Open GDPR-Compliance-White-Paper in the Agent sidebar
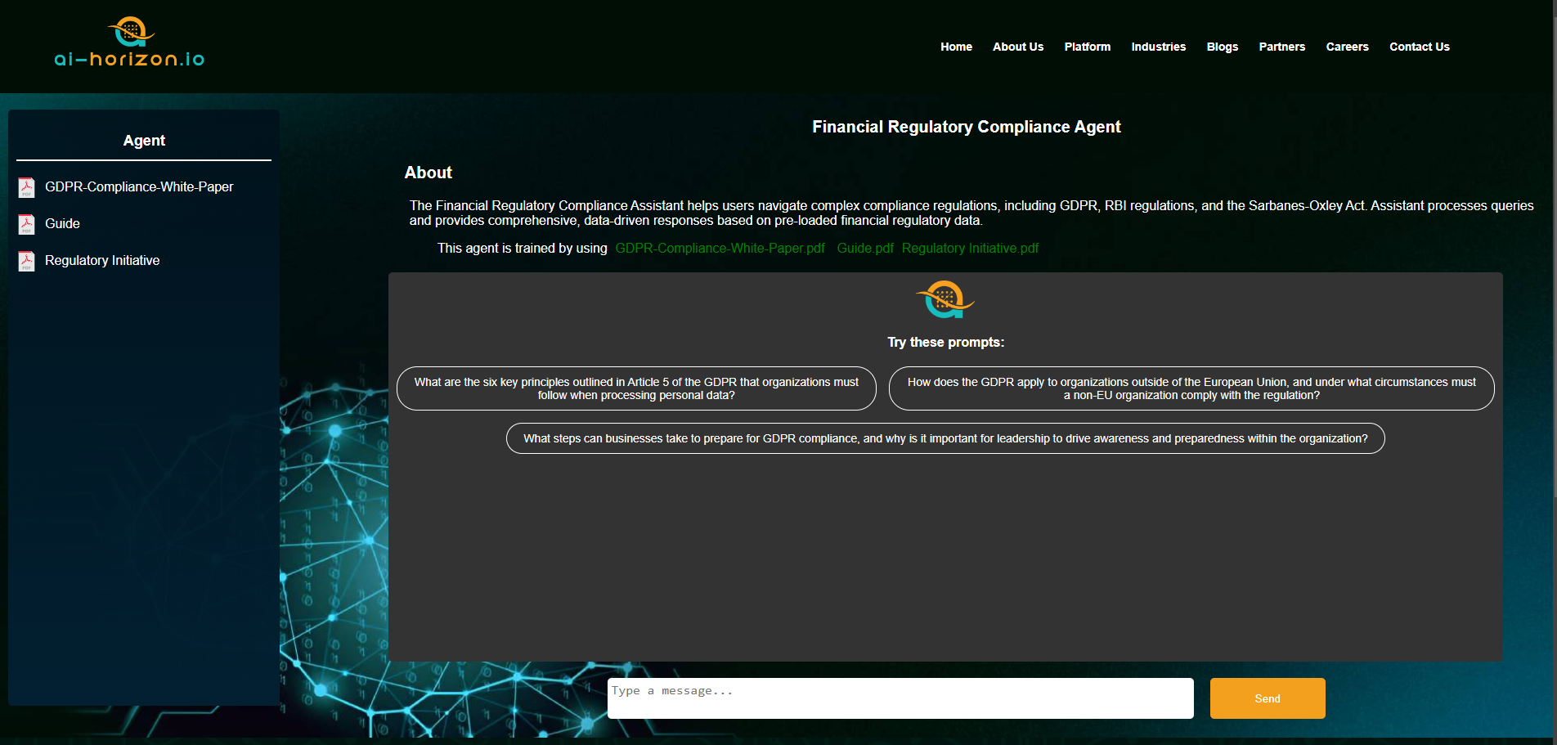This screenshot has width=1557, height=745. [x=139, y=187]
